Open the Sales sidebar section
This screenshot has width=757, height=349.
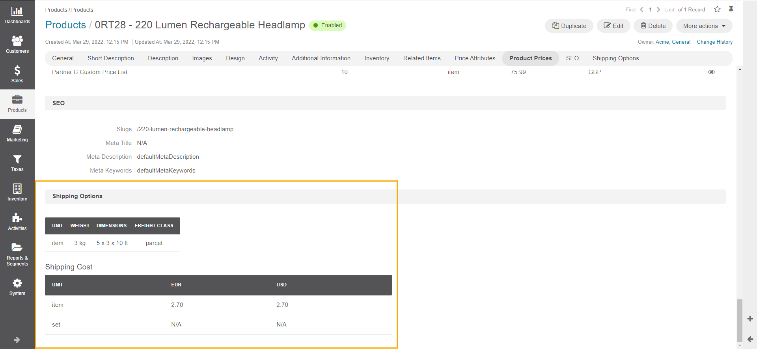coord(17,74)
